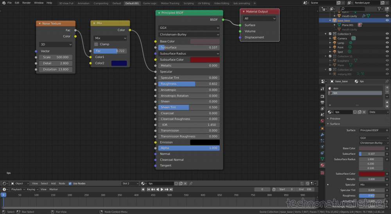The height and width of the screenshot is (214, 391).
Task: Open the View Layer properties tab icon
Action: (x=323, y=109)
